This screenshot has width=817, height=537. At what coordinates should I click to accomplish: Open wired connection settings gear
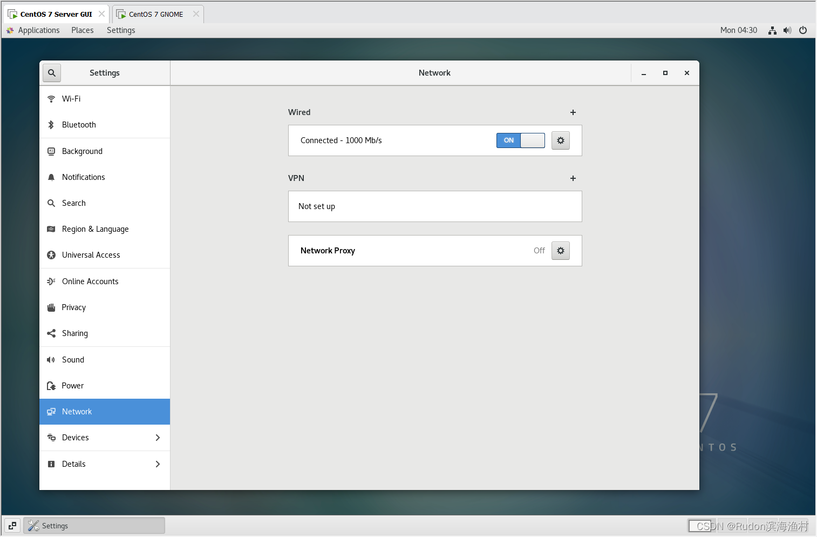(560, 140)
